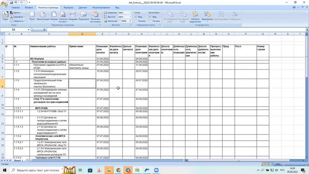Open the round Office button menu
This screenshot has height=174, width=309.
point(4,4)
